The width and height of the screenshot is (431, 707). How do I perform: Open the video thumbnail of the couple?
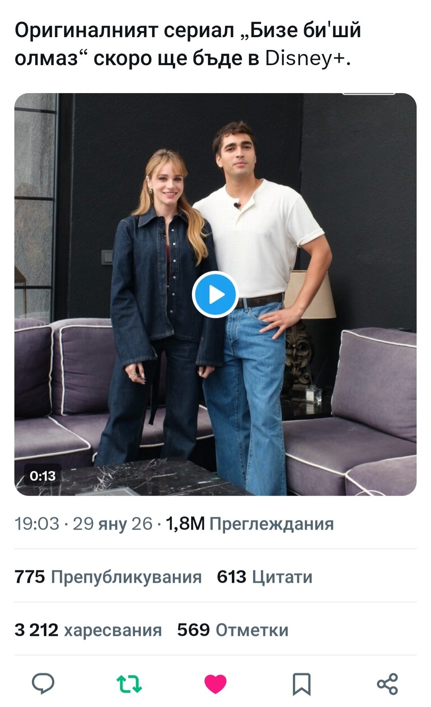[x=215, y=295]
